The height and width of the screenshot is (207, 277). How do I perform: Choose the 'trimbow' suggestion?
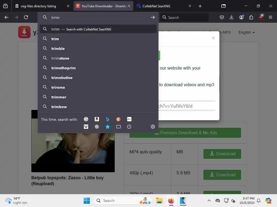[x=98, y=107]
